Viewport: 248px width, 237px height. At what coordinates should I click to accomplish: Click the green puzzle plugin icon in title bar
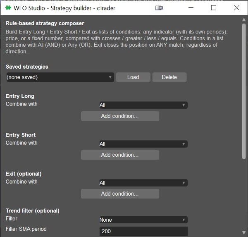tap(8, 8)
